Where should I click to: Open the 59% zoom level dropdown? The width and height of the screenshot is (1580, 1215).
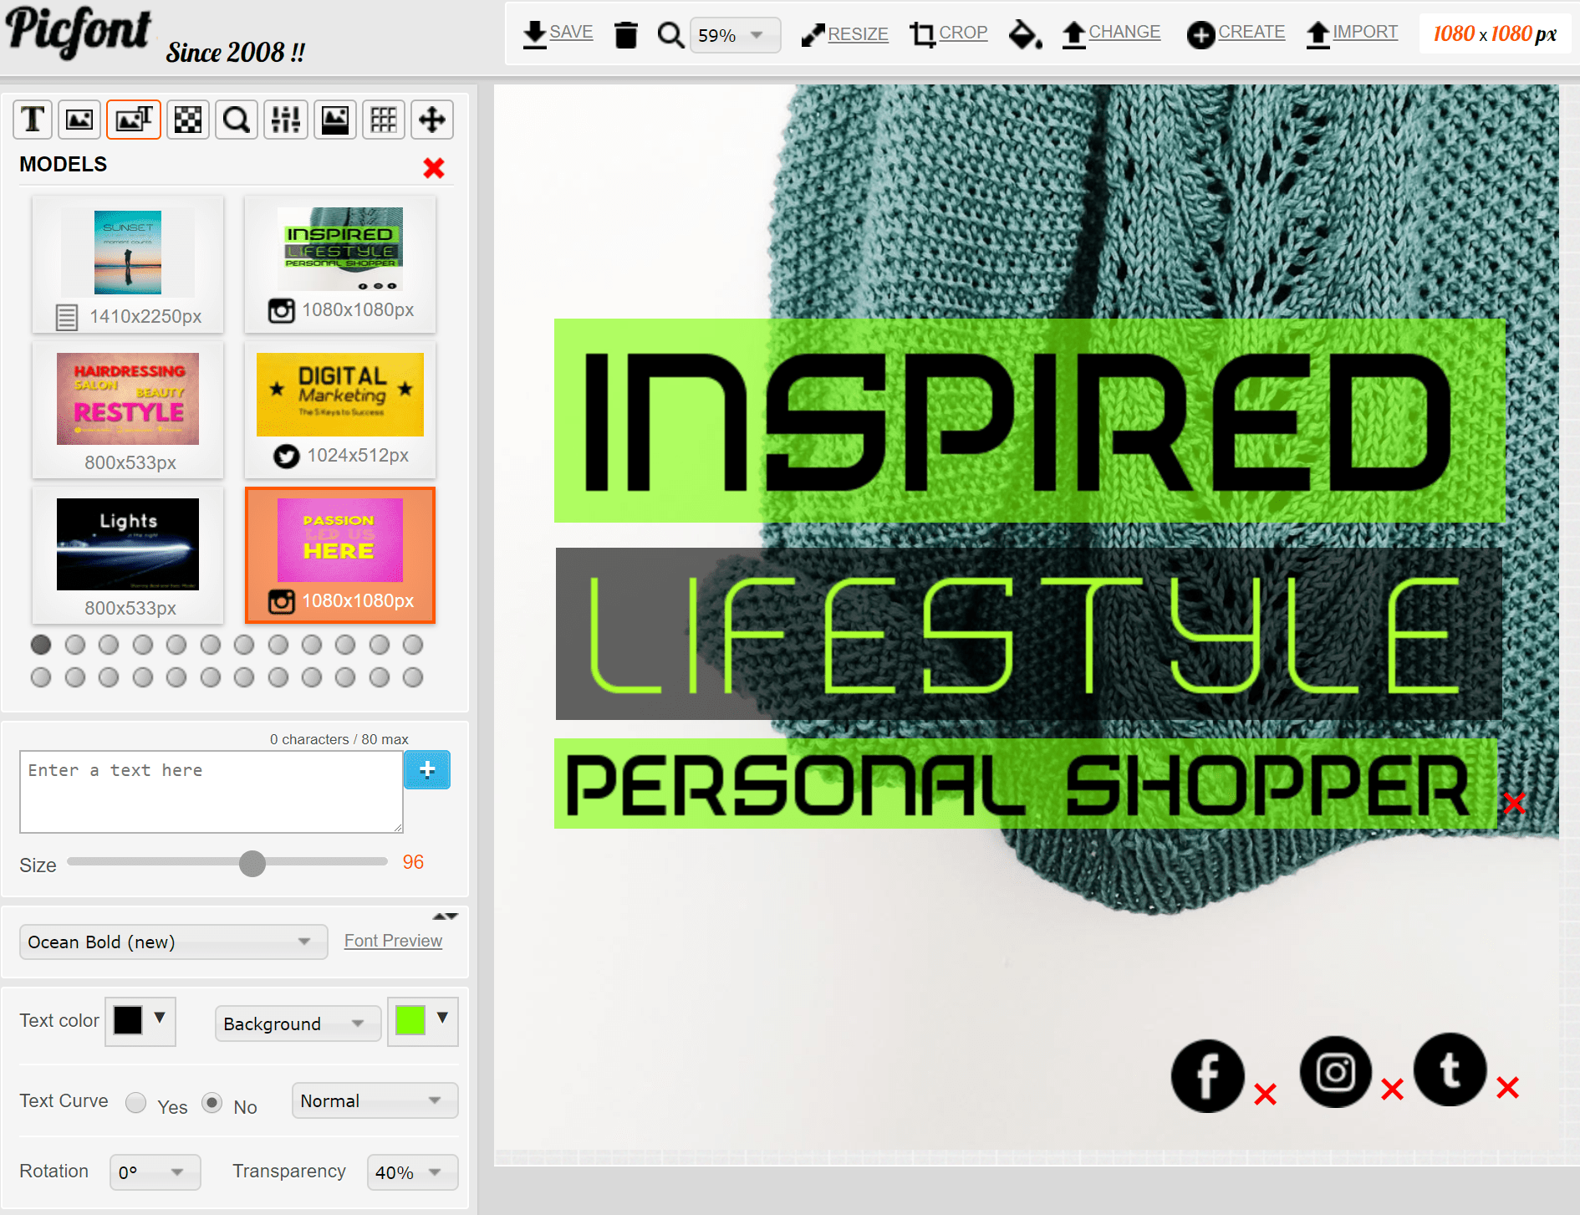point(735,35)
